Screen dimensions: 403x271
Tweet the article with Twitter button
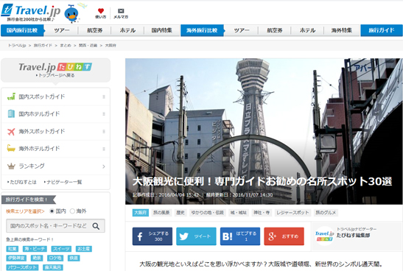coord(196,236)
